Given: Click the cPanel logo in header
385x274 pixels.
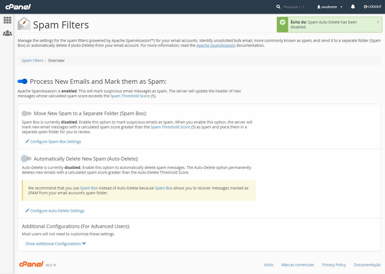Looking at the screenshot, I should pyautogui.click(x=18, y=7).
